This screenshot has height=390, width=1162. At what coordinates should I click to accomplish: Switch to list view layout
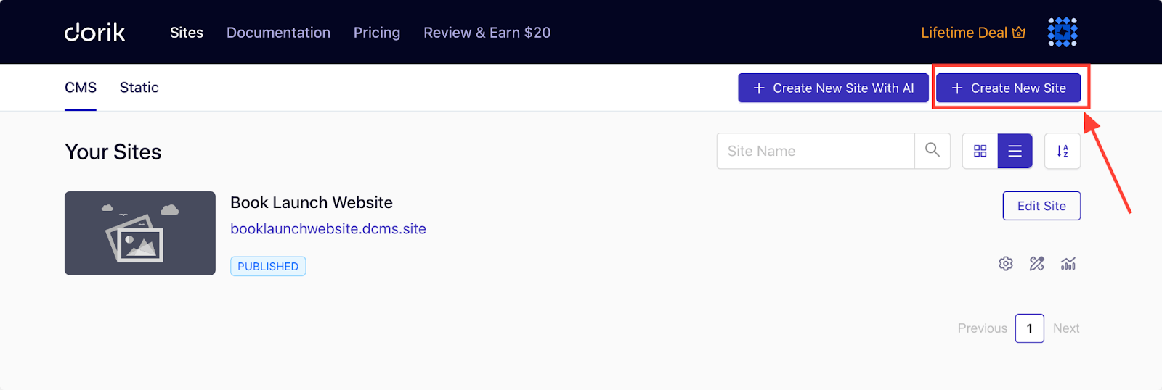click(x=1015, y=151)
